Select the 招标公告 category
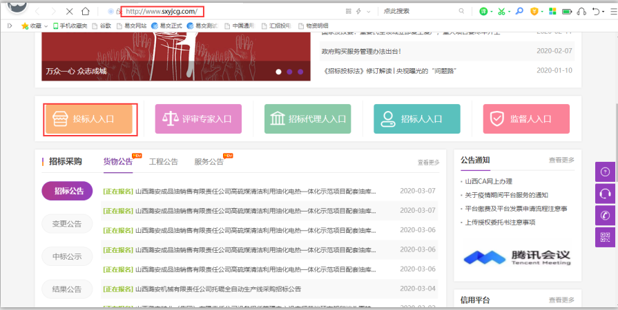Viewport: 618px width, 310px height. (68, 192)
